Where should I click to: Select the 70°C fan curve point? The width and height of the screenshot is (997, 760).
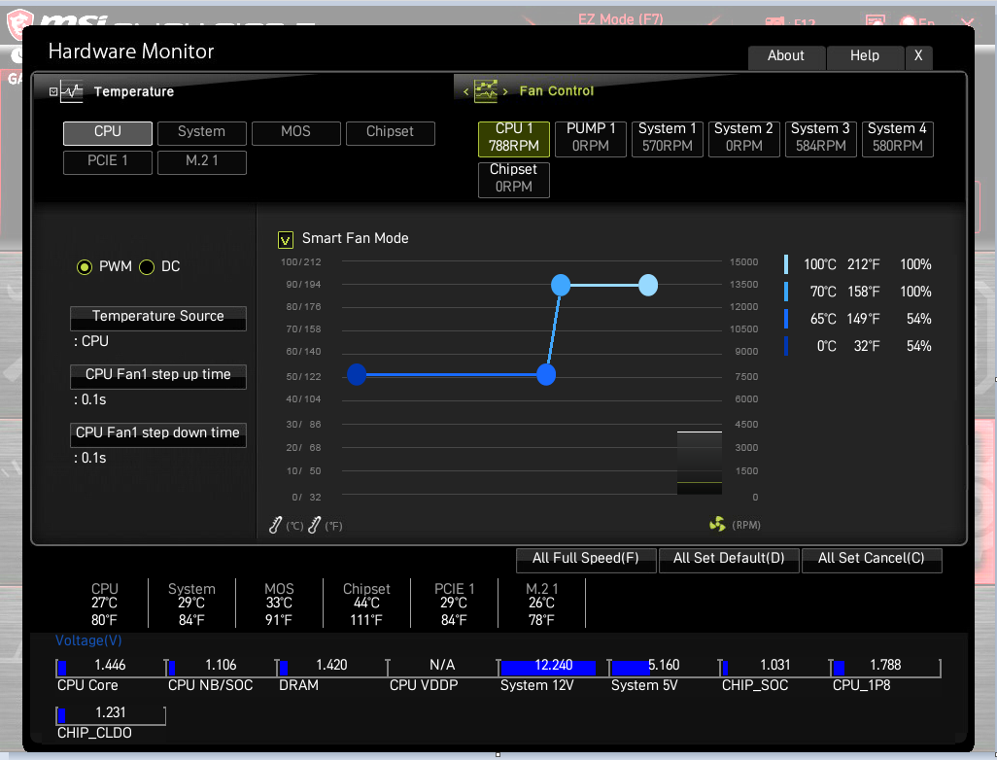tap(561, 285)
